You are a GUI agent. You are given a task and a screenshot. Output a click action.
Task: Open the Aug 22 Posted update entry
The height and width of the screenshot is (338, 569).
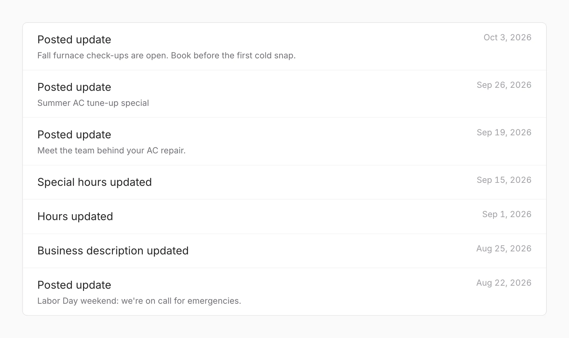click(x=284, y=292)
